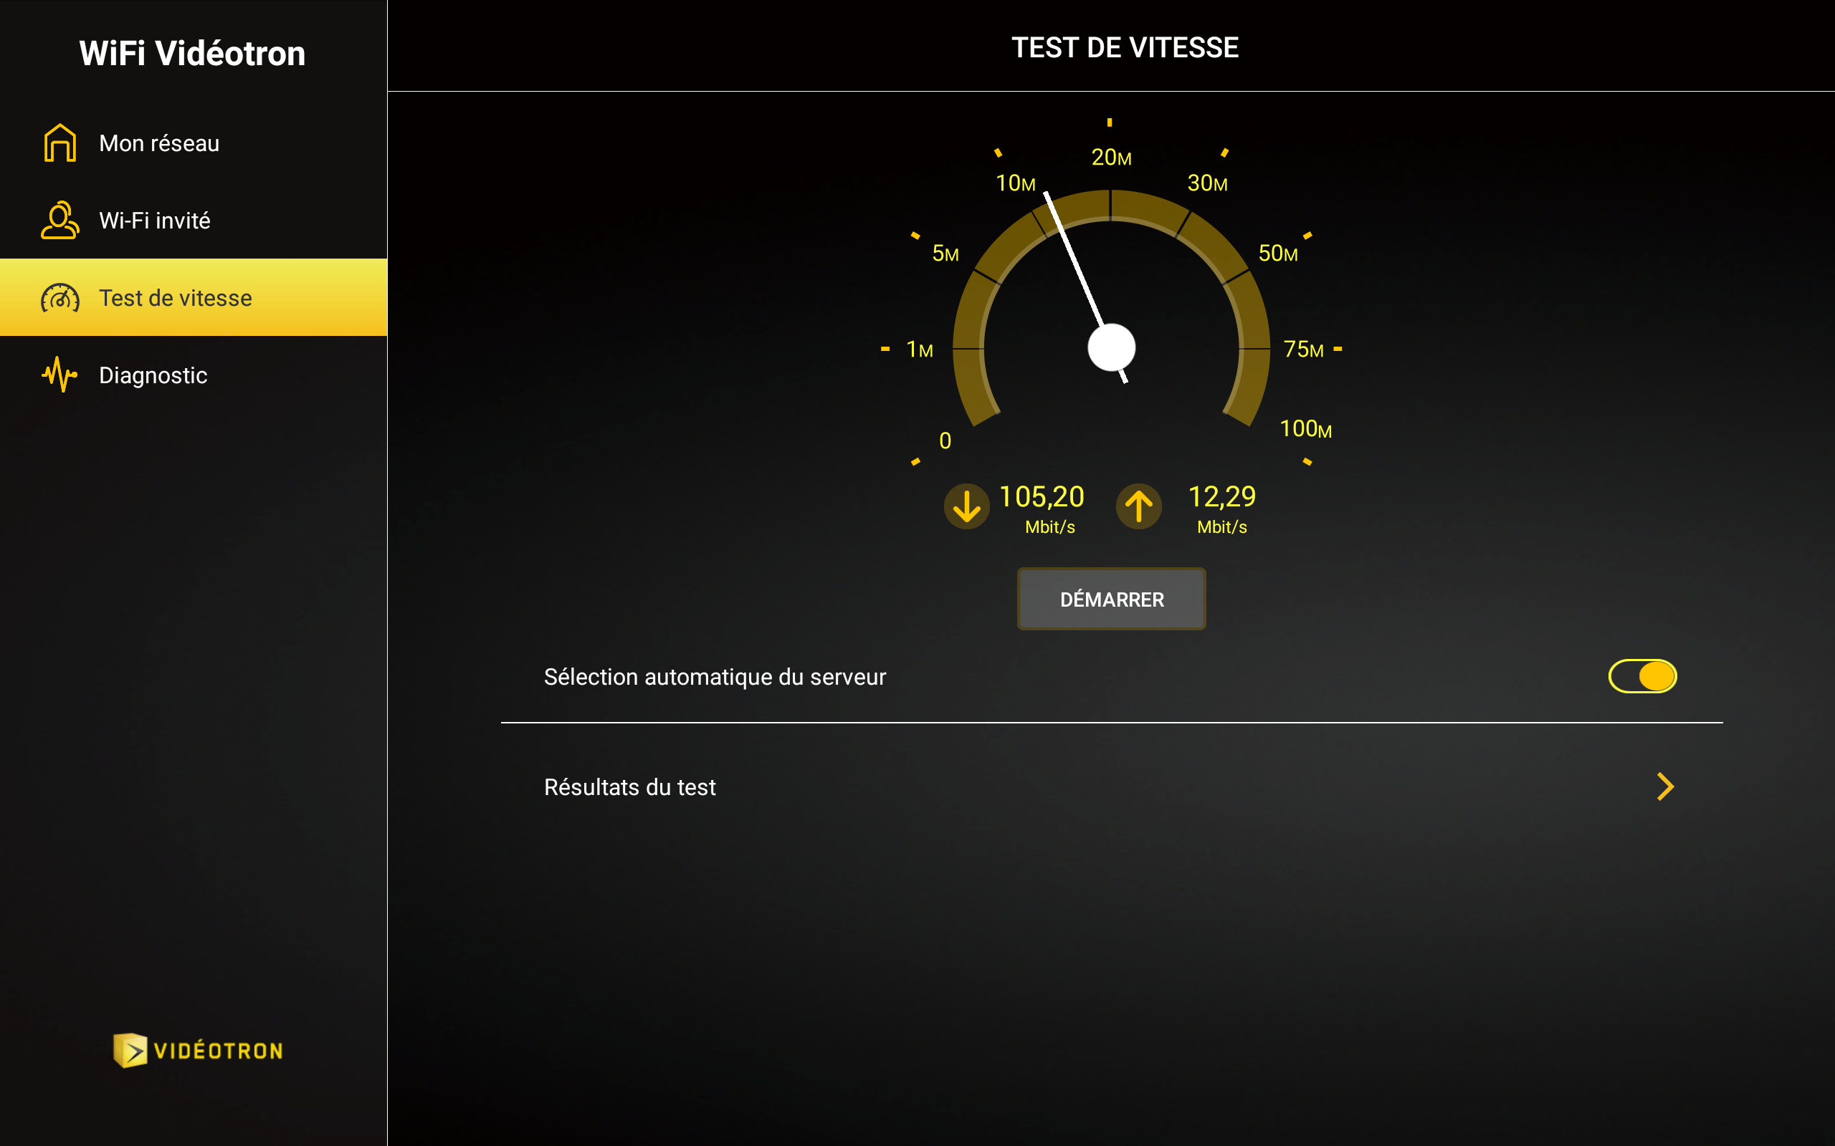Expand Résultats du test chevron
The width and height of the screenshot is (1835, 1146).
(1665, 786)
